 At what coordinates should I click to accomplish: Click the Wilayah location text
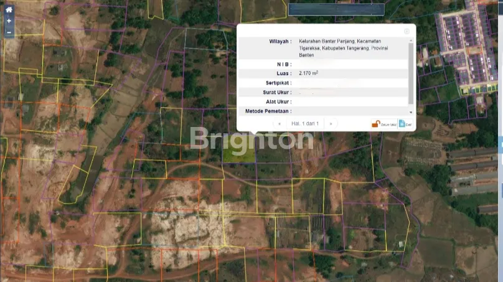click(342, 48)
